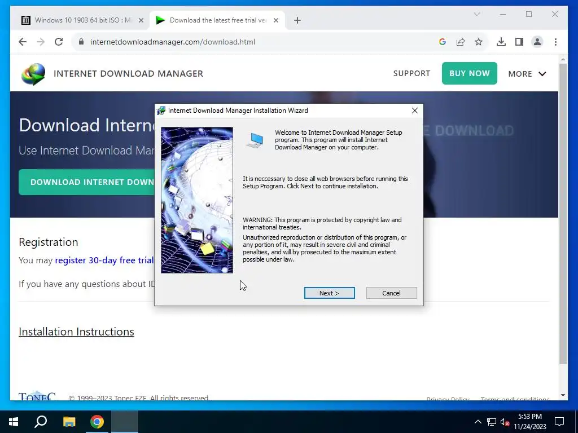This screenshot has width=578, height=433.
Task: Bookmark this page with the star
Action: (479, 42)
